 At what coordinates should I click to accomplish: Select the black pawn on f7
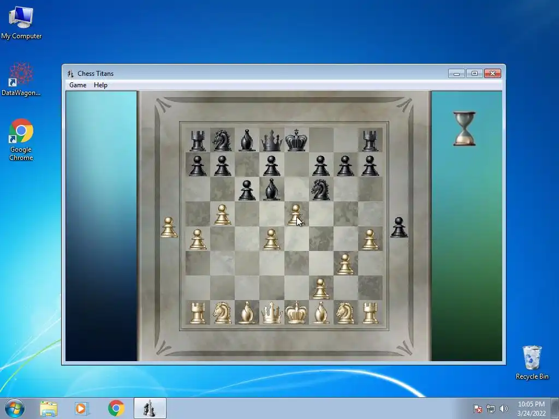320,165
